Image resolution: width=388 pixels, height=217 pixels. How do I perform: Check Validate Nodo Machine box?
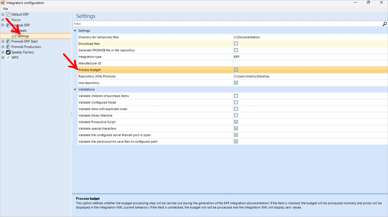[x=236, y=115]
